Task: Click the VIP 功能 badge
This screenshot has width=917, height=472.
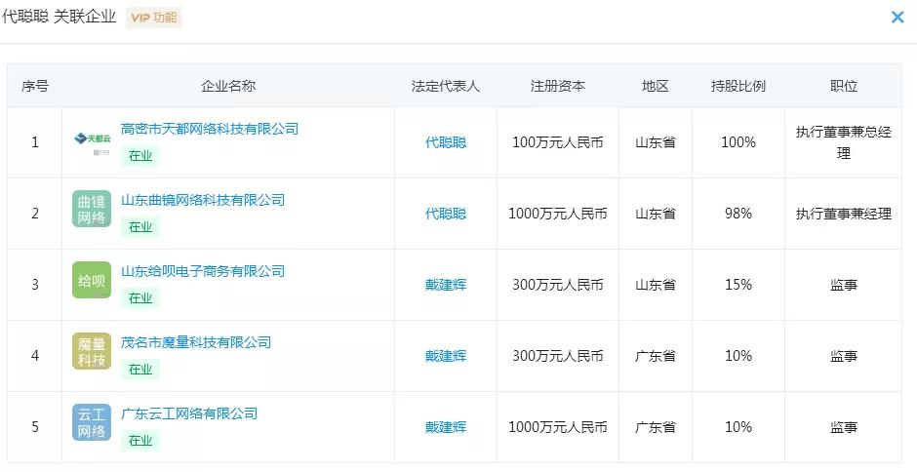Action: [154, 18]
